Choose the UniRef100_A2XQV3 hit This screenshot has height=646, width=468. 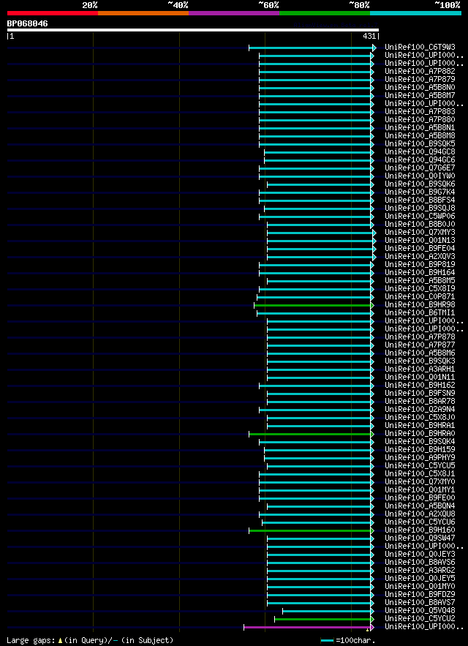pyautogui.click(x=420, y=257)
